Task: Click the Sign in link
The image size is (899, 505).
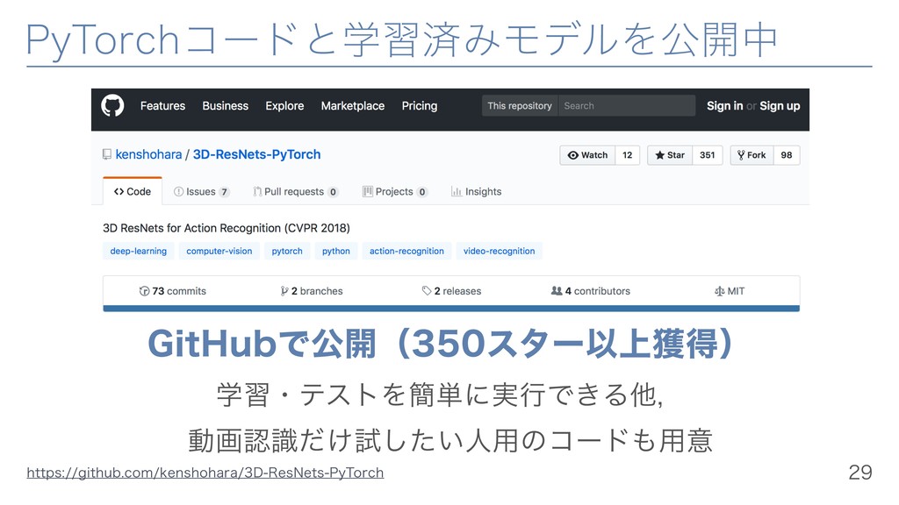Action: tap(724, 106)
